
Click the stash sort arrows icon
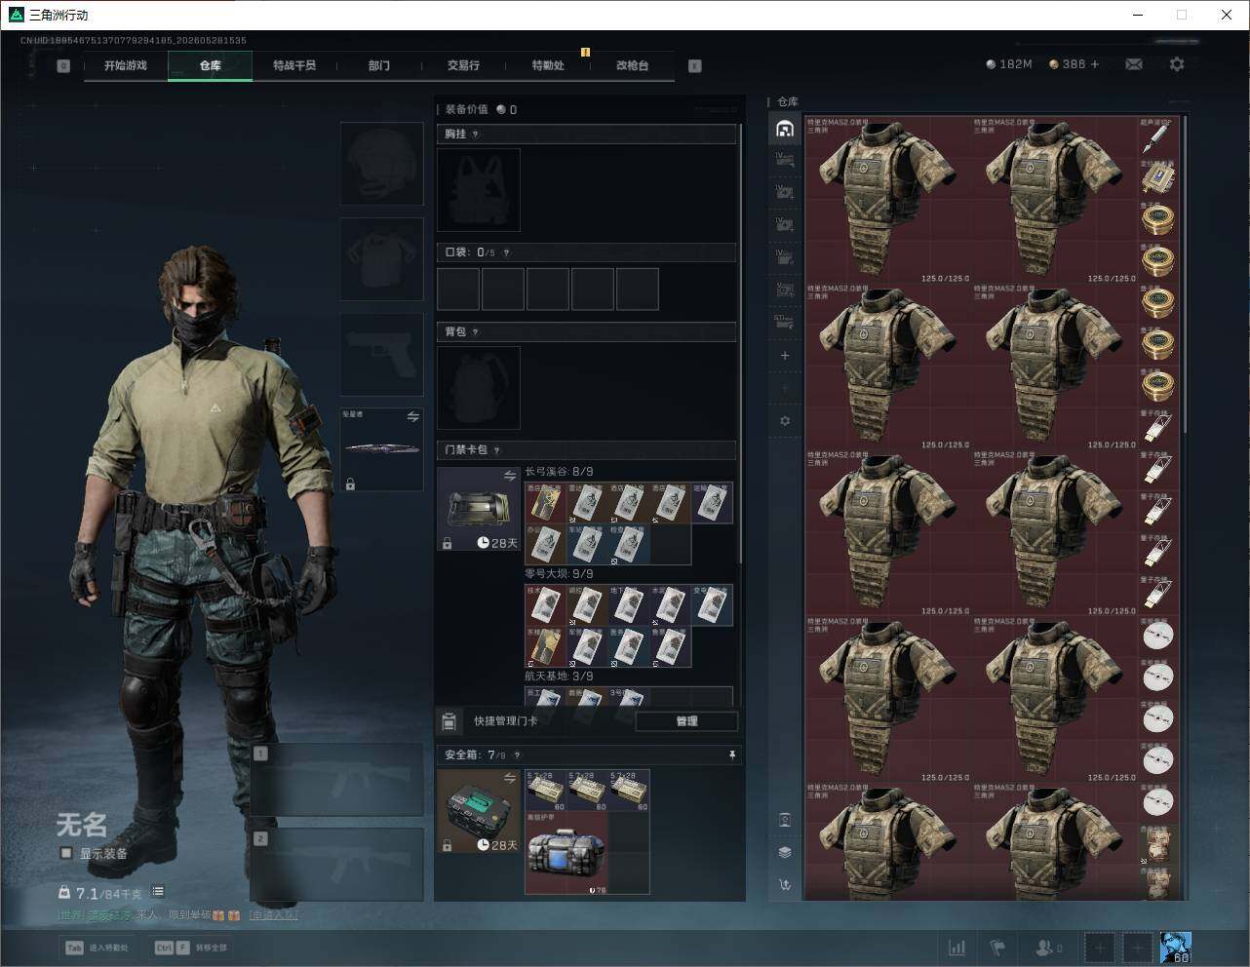coord(785,885)
